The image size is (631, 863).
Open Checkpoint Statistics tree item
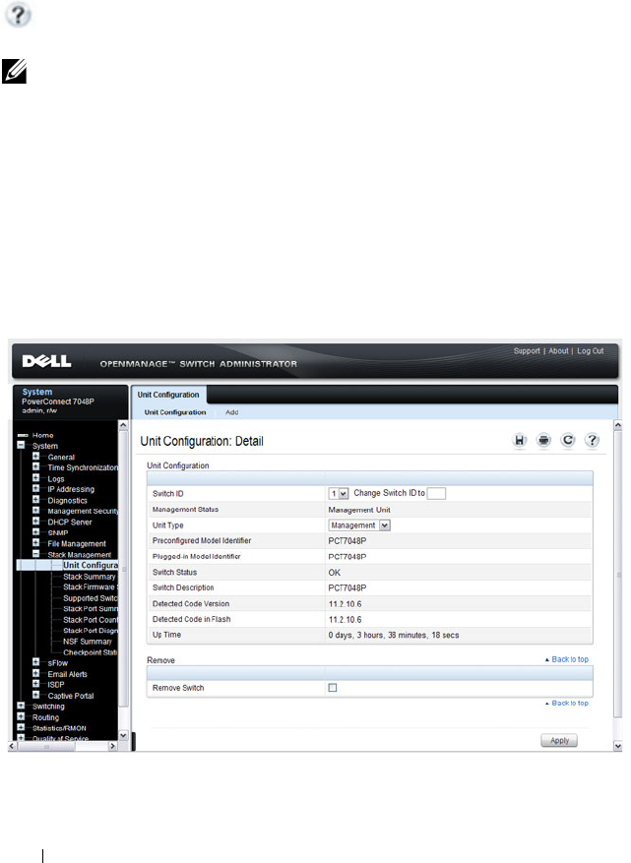[91, 652]
